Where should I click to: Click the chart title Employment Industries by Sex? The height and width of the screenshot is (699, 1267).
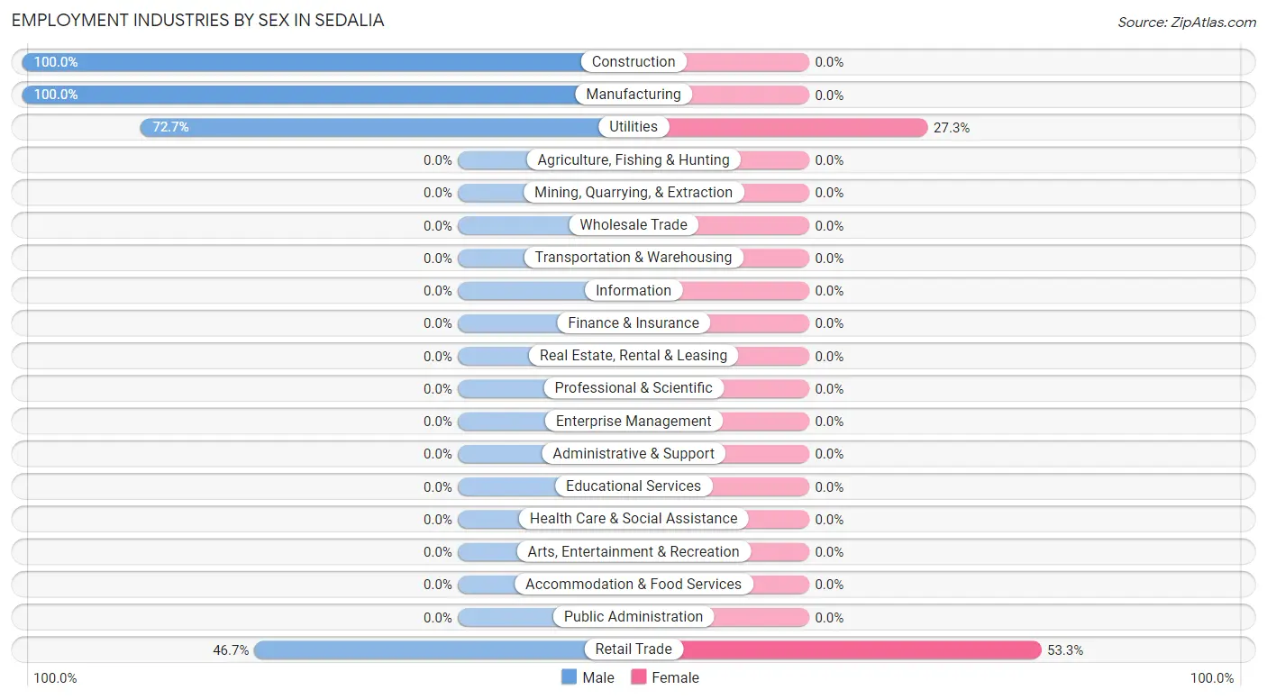[x=197, y=21]
